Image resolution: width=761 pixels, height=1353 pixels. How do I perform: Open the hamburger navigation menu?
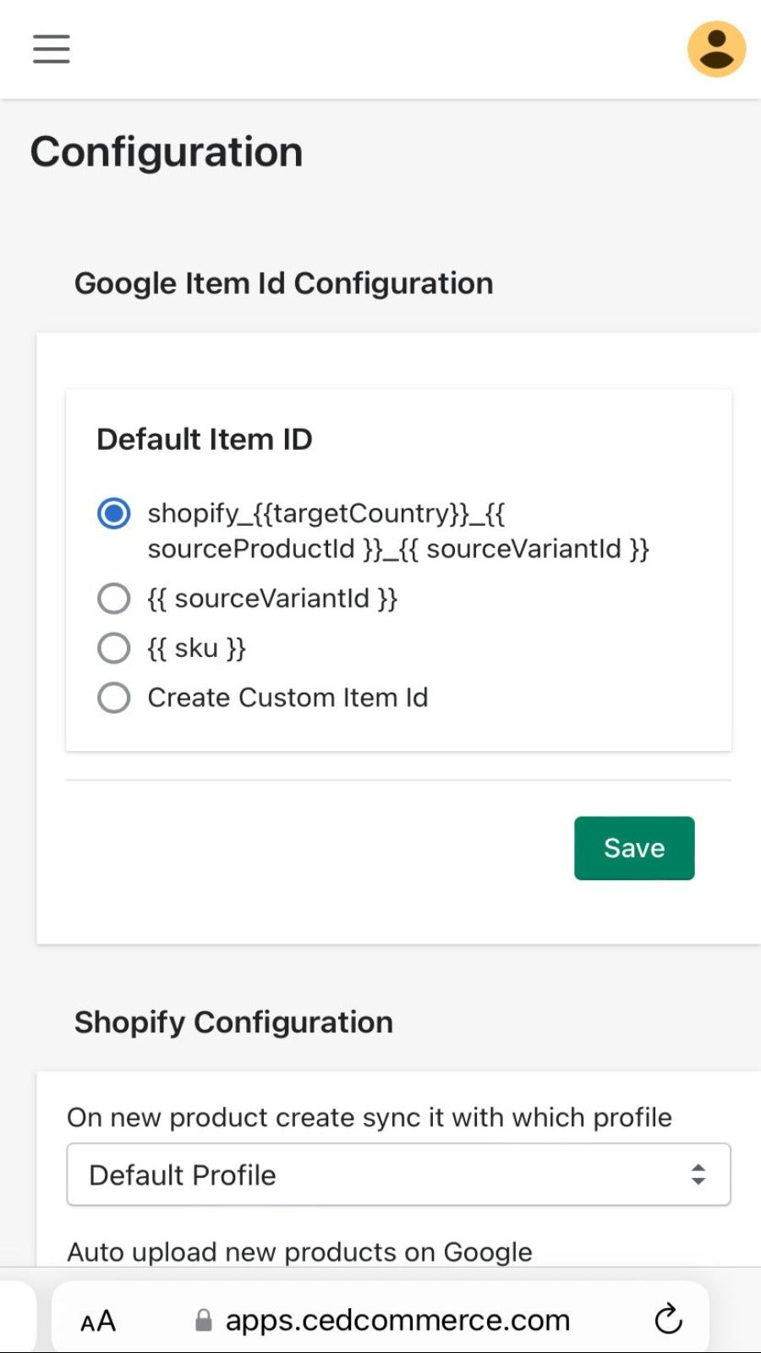tap(52, 49)
